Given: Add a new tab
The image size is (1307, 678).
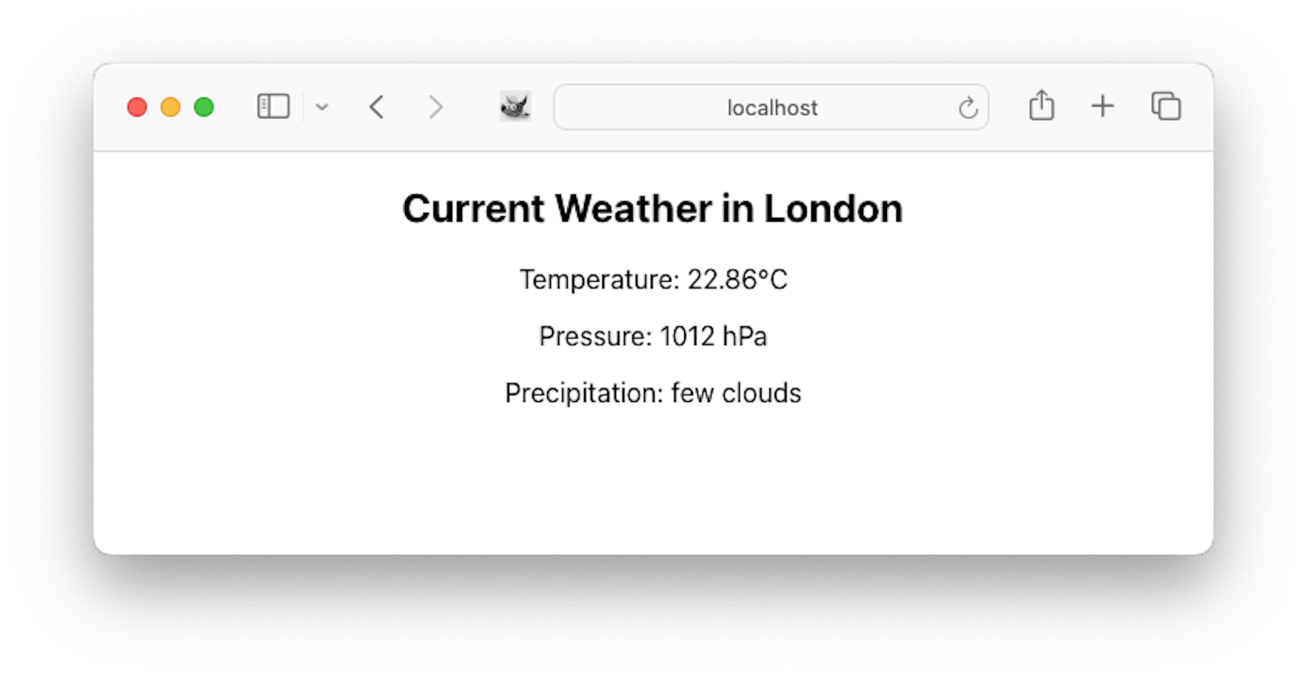Looking at the screenshot, I should (1102, 106).
